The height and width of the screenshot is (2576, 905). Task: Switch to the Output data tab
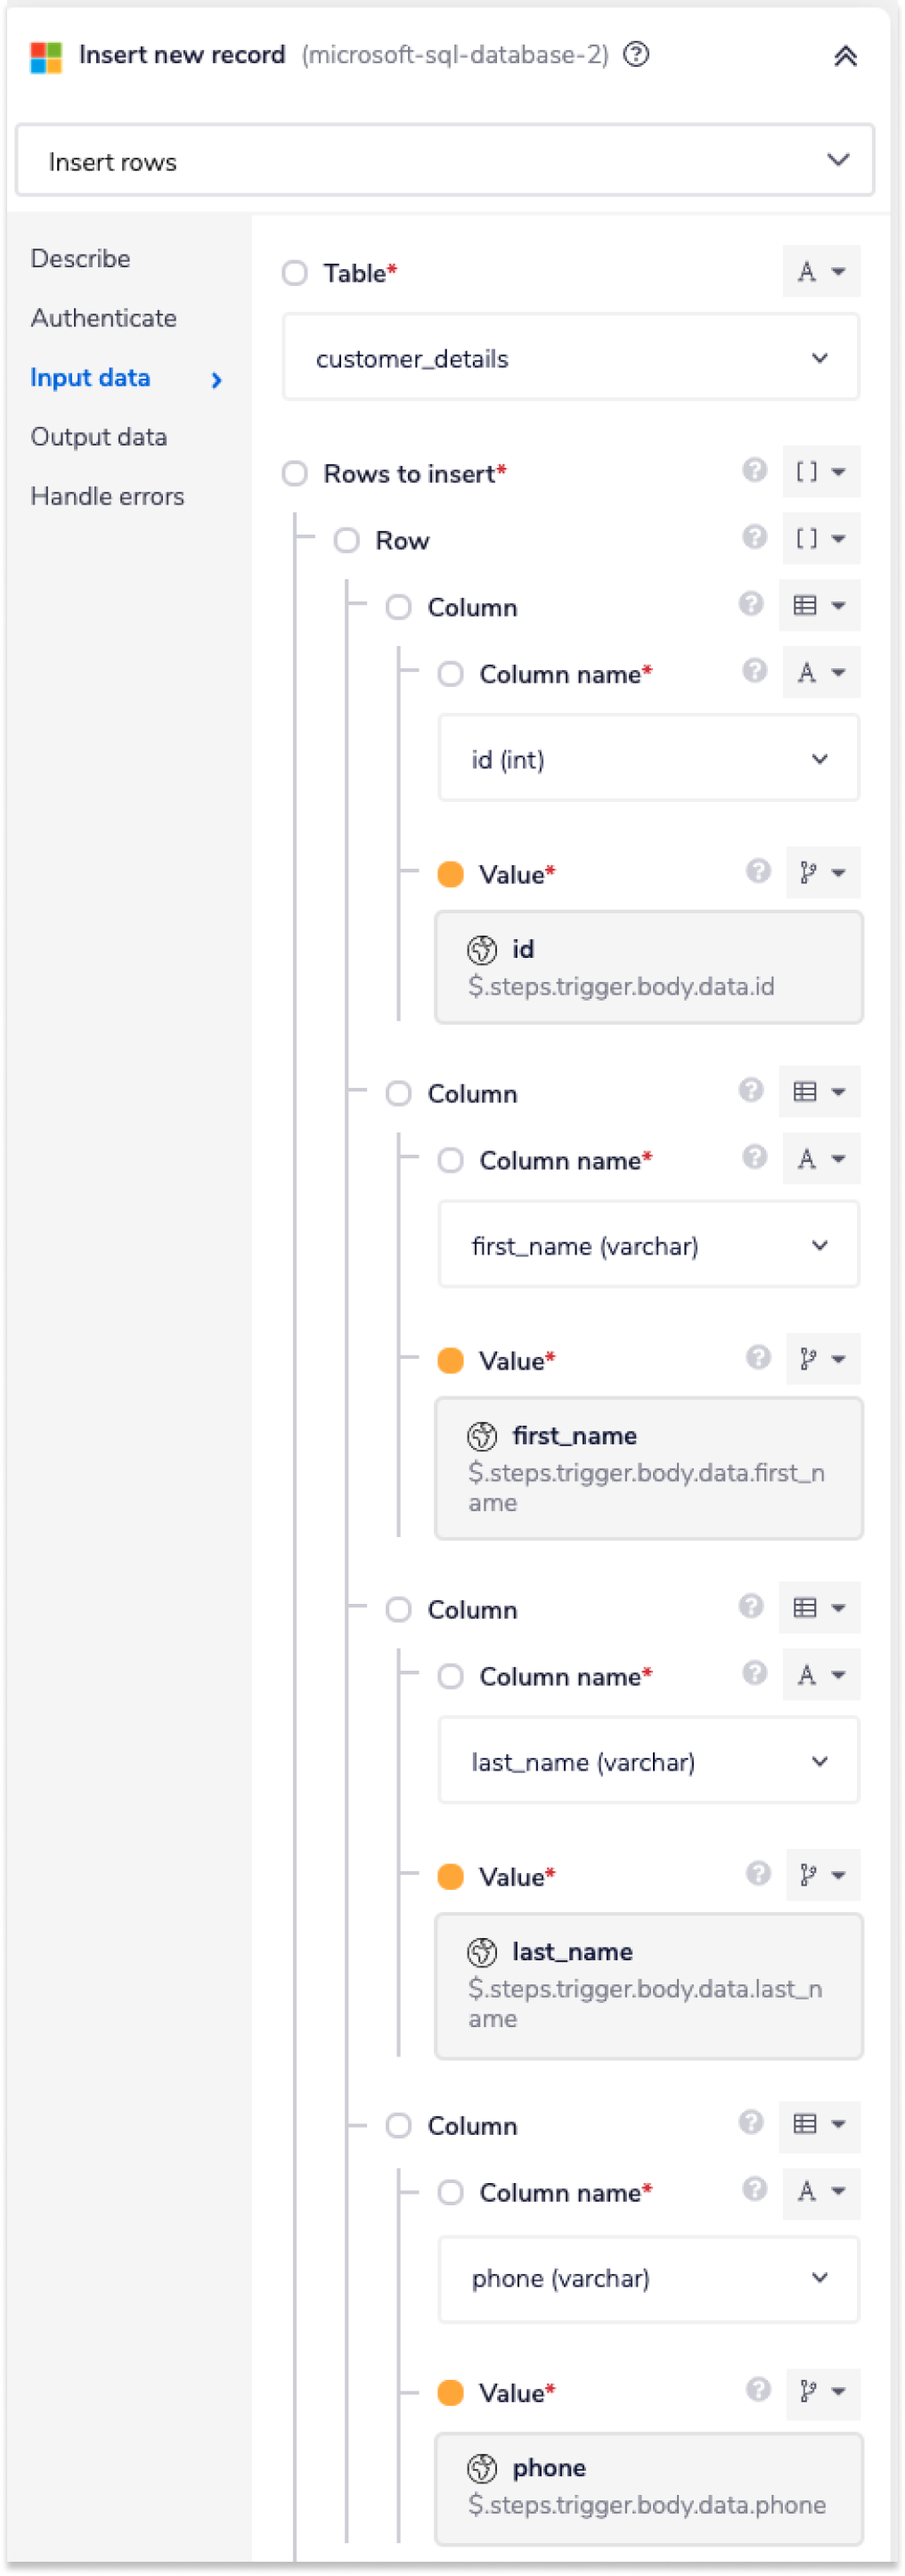99,436
